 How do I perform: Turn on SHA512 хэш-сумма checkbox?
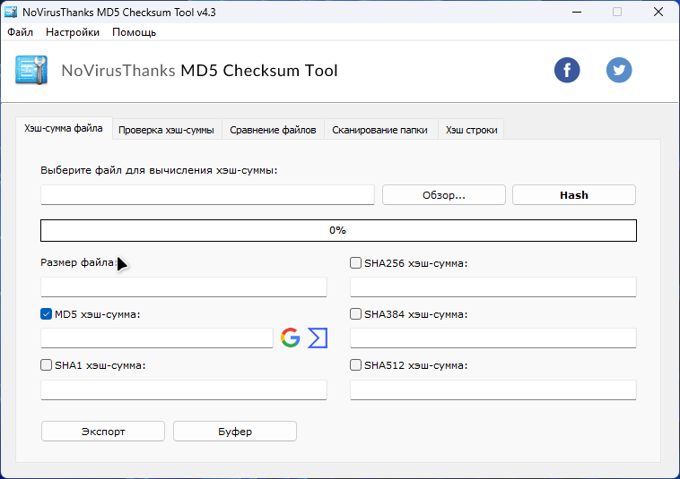pyautogui.click(x=356, y=365)
